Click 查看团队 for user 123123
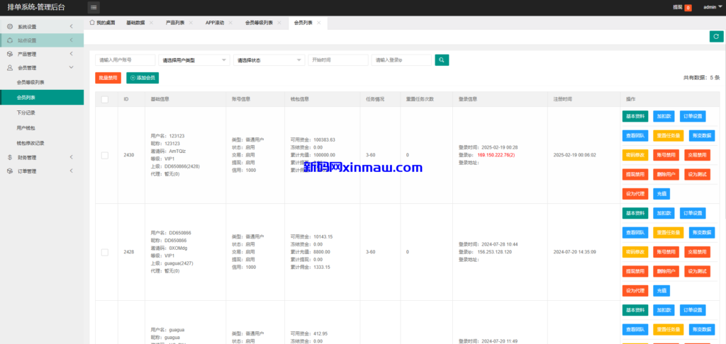 pyautogui.click(x=635, y=136)
